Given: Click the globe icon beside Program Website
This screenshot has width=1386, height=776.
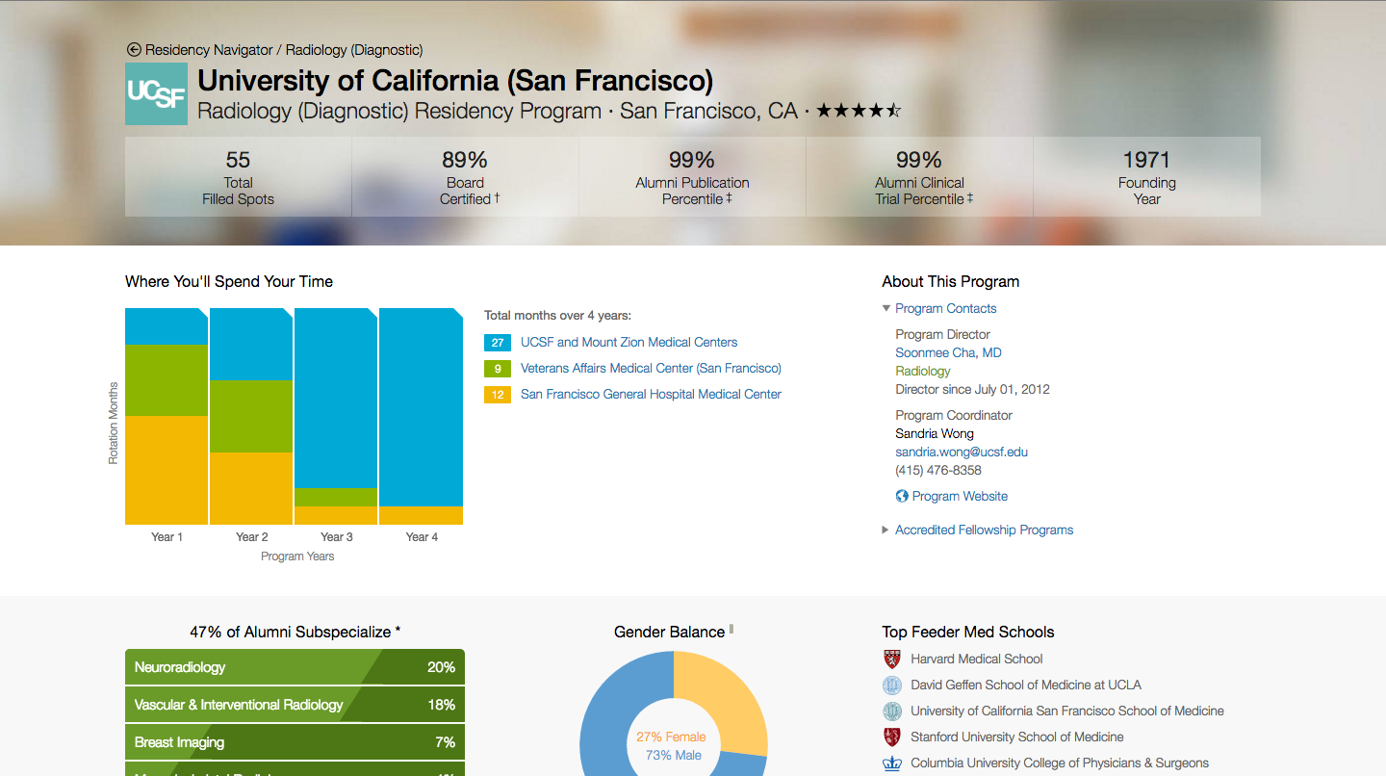Looking at the screenshot, I should coord(902,496).
